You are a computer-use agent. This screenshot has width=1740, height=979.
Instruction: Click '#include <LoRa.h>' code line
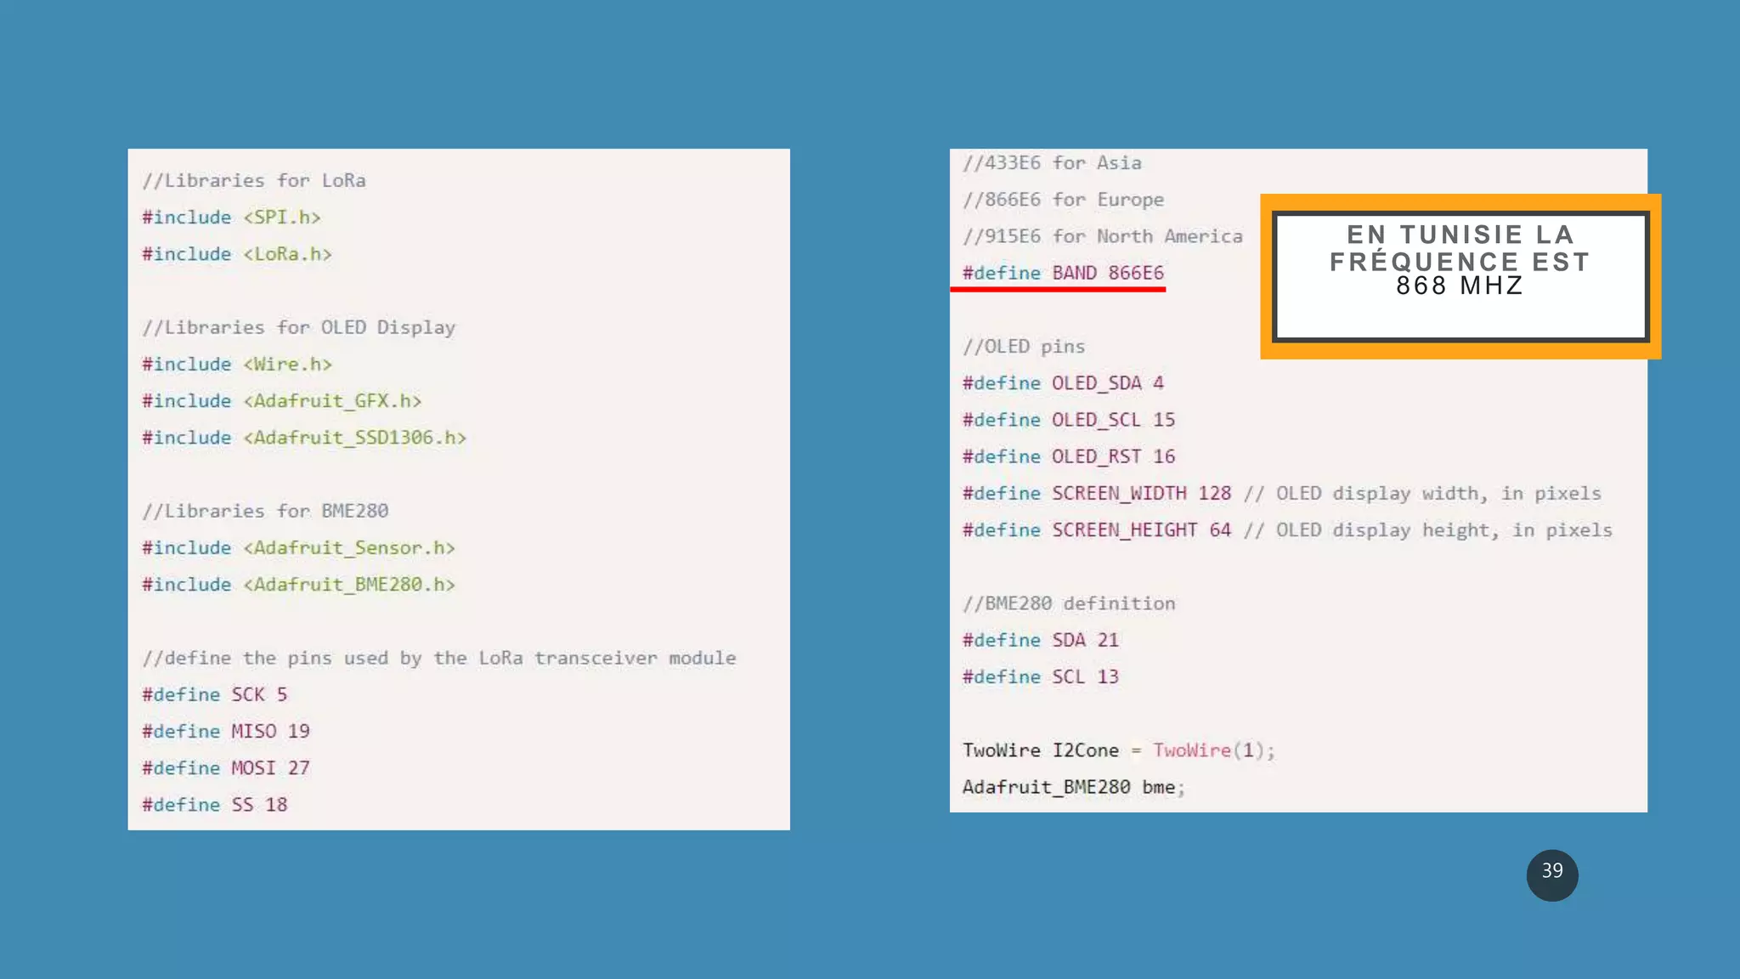point(236,254)
